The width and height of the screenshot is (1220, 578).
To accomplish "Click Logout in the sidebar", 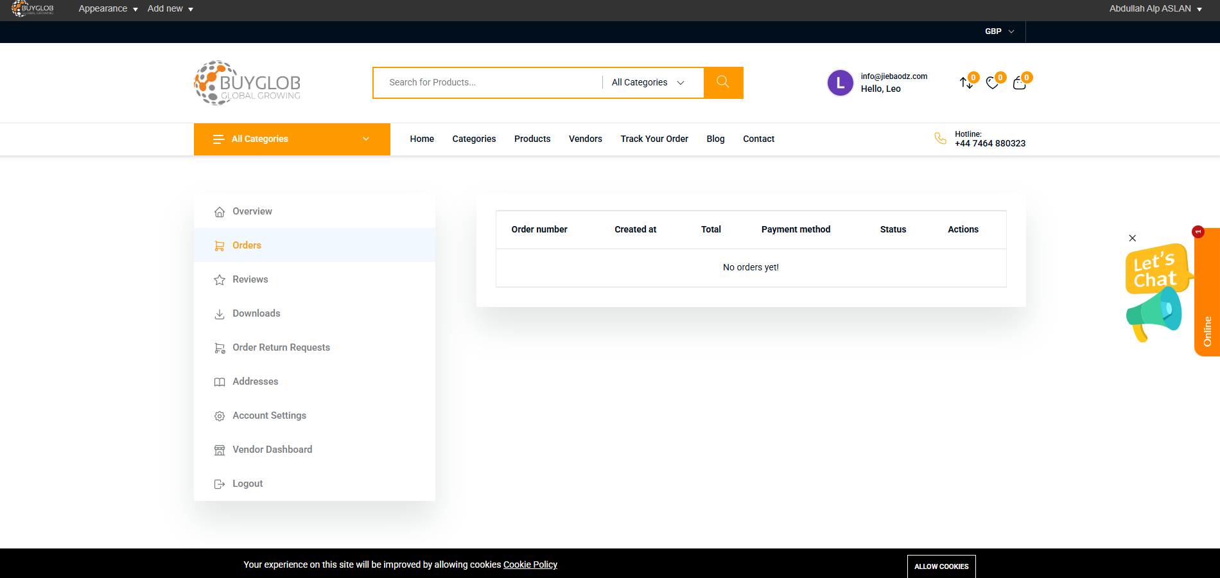I will [315, 484].
